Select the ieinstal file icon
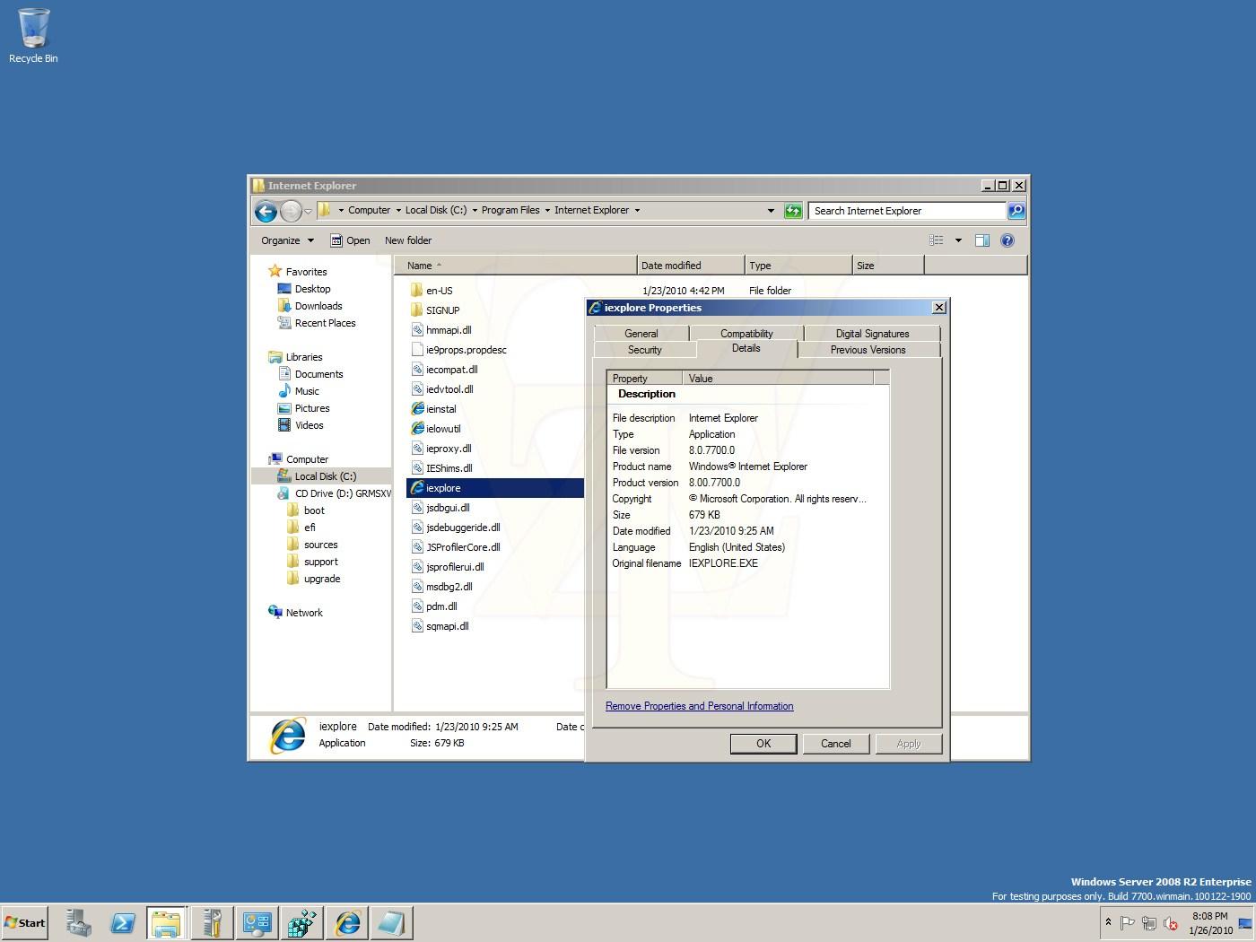This screenshot has width=1256, height=942. 417,409
